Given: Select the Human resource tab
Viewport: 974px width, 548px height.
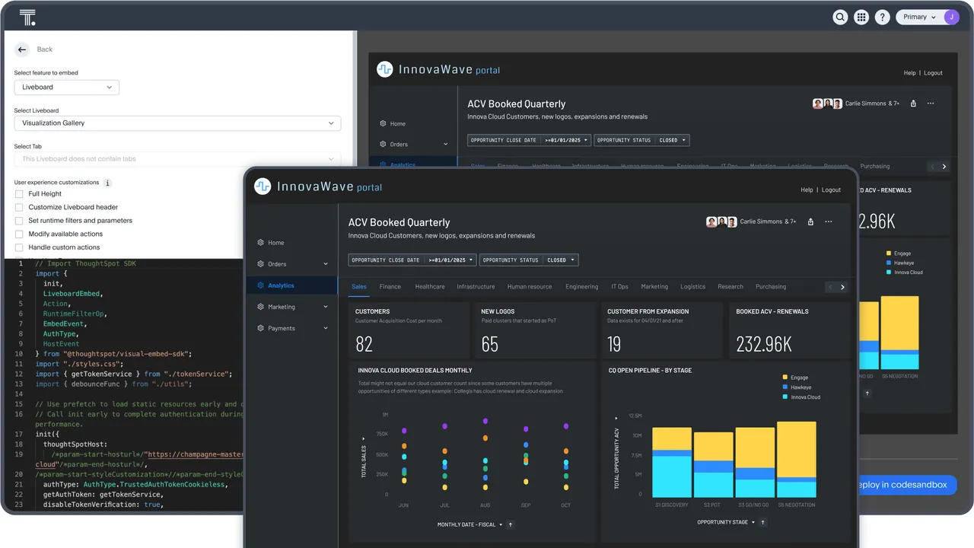Looking at the screenshot, I should coord(530,287).
